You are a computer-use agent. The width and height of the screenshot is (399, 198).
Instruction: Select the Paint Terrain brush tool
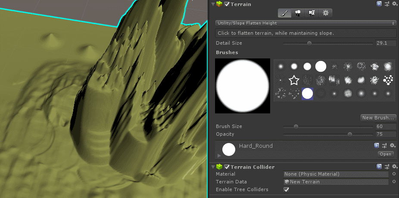[x=284, y=13]
